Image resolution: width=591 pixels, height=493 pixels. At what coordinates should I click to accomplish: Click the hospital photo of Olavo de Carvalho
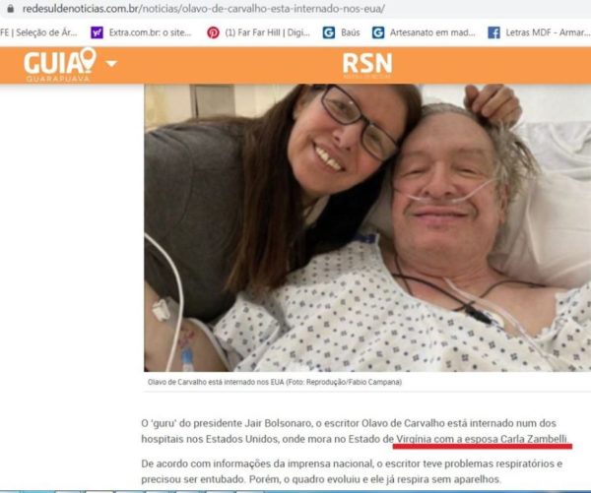(367, 228)
